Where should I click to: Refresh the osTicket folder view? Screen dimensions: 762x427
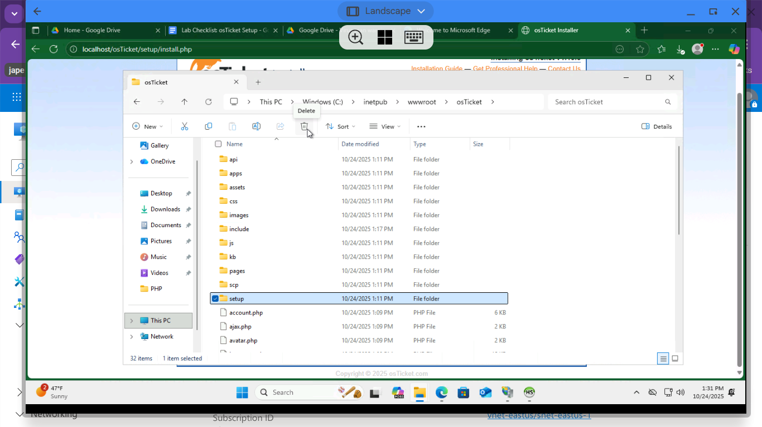[x=209, y=102]
